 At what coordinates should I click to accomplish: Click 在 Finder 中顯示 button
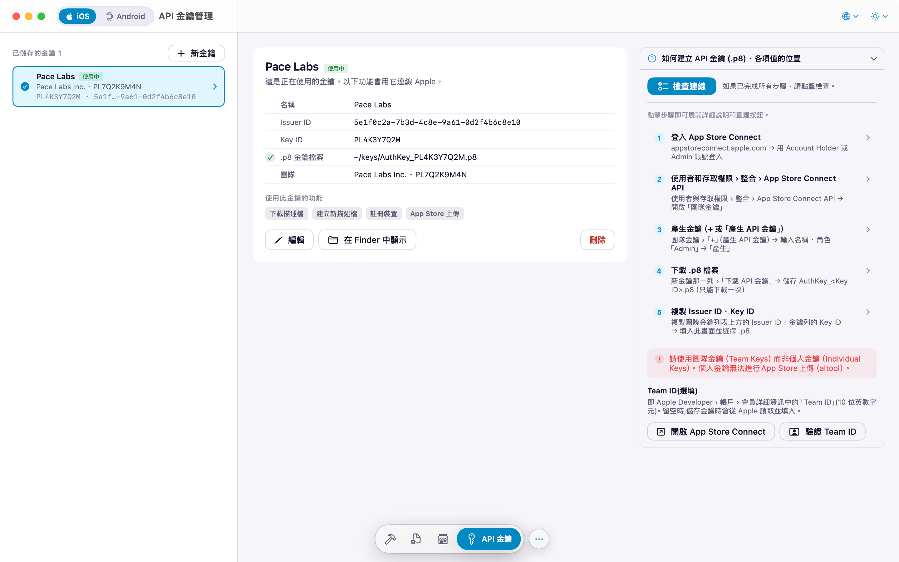(x=367, y=240)
